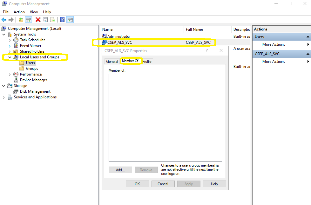Click the Back navigation arrow in toolbar
311x205 pixels.
[x=3, y=20]
